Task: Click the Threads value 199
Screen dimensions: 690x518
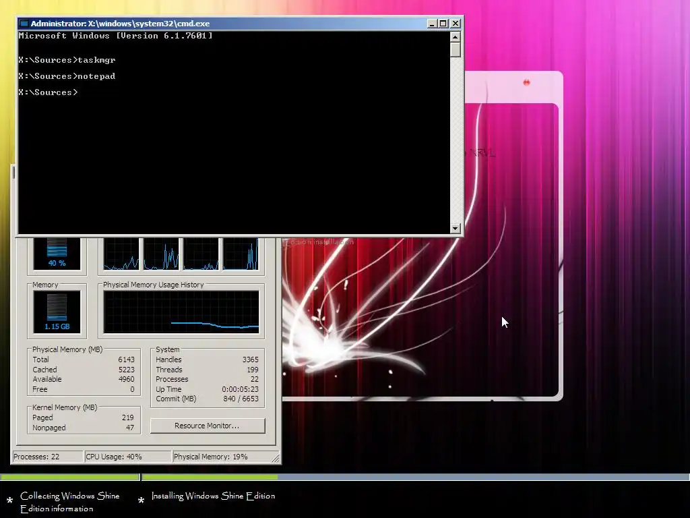Action: 253,370
